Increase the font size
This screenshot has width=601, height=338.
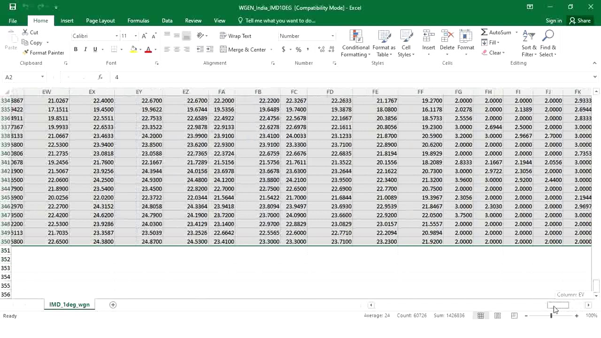click(x=145, y=36)
